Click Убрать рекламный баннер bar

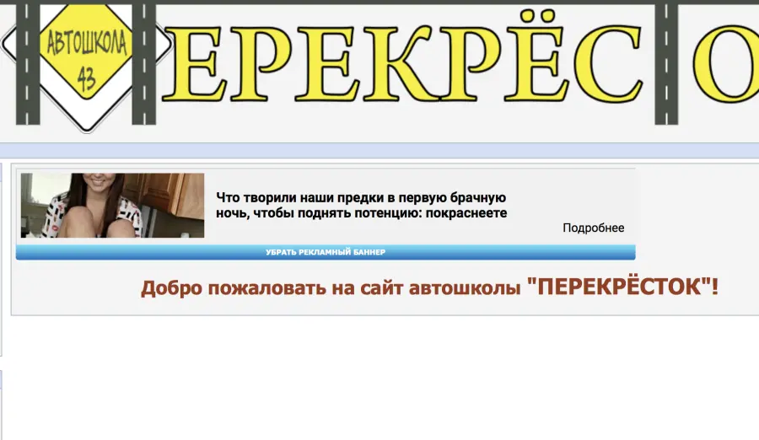coord(326,252)
